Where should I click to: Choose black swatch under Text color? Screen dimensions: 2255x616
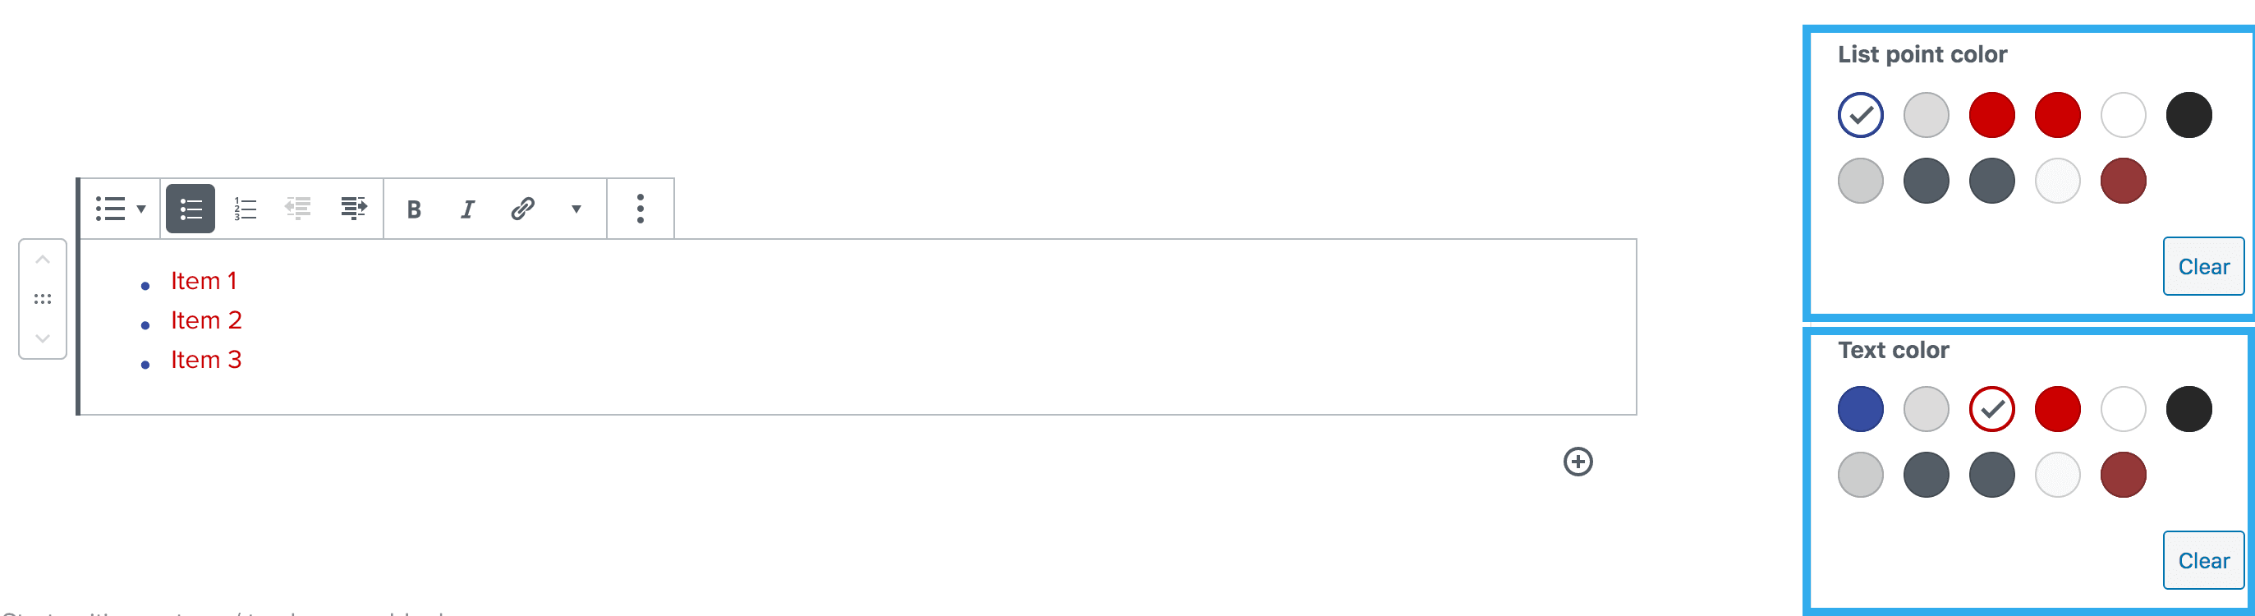pyautogui.click(x=2188, y=409)
